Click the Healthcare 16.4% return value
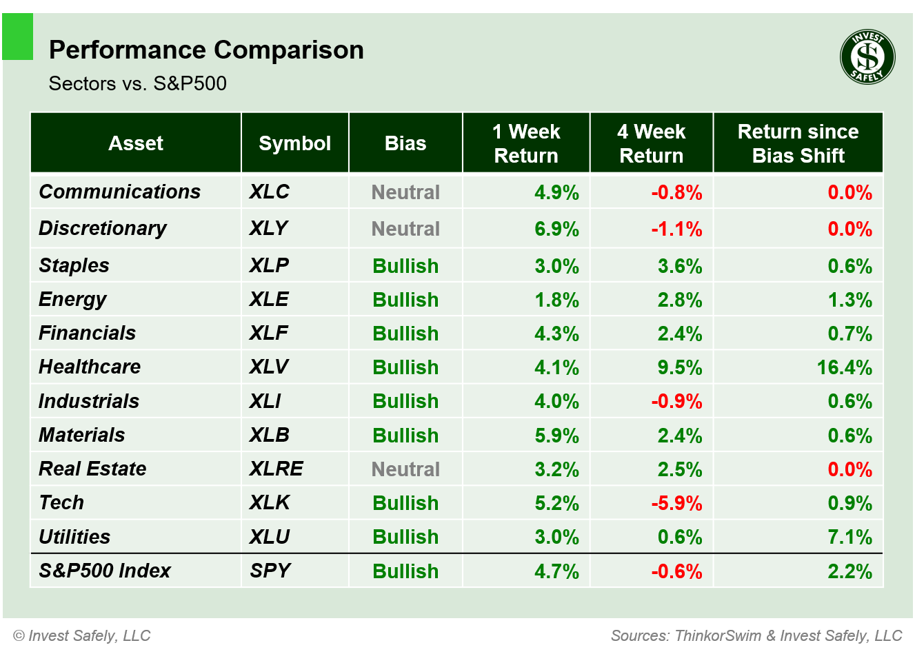This screenshot has height=654, width=915. (844, 367)
